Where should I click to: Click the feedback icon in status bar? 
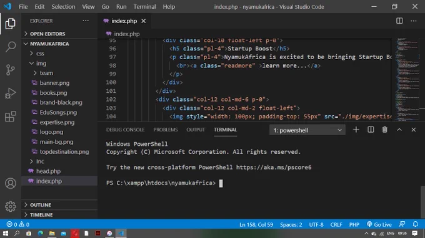pyautogui.click(x=402, y=224)
